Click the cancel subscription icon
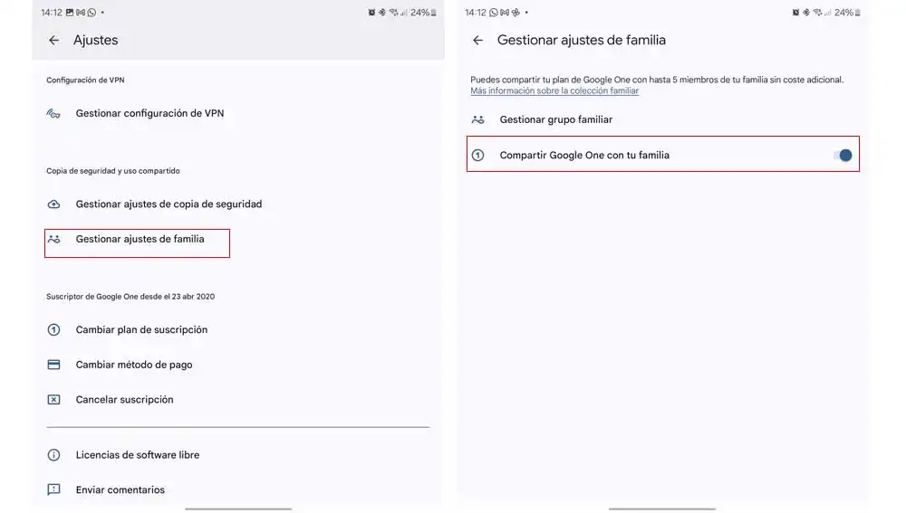Image resolution: width=906 pixels, height=513 pixels. (54, 400)
